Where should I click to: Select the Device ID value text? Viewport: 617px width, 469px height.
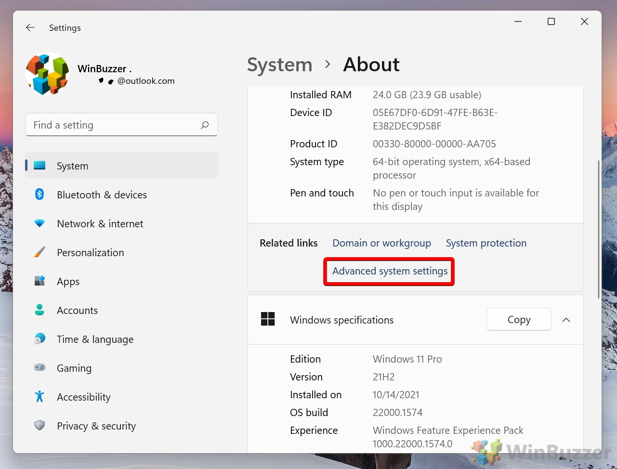435,119
